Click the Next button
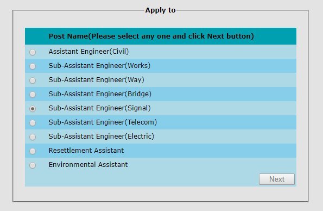The image size is (323, 211). pyautogui.click(x=277, y=179)
